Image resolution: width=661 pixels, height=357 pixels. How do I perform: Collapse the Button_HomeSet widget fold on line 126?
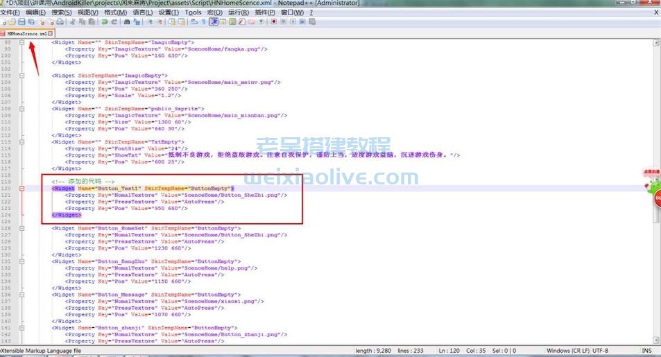tap(22, 228)
